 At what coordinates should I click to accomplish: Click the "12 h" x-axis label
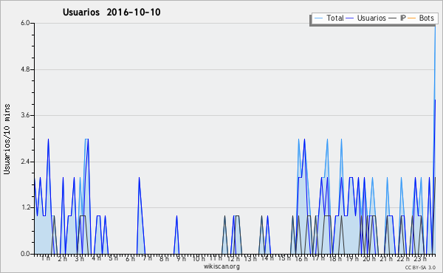233,258
